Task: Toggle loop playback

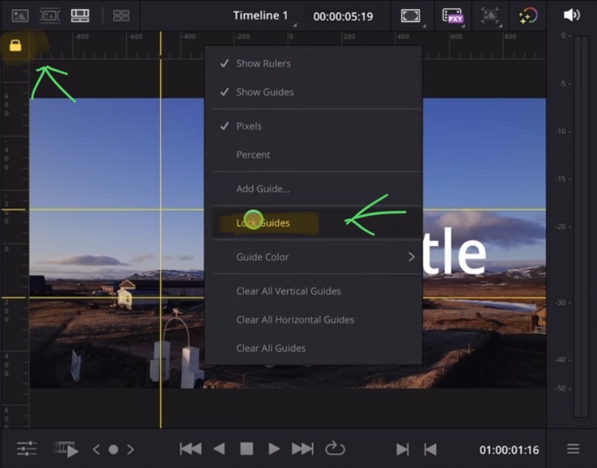Action: coord(335,449)
